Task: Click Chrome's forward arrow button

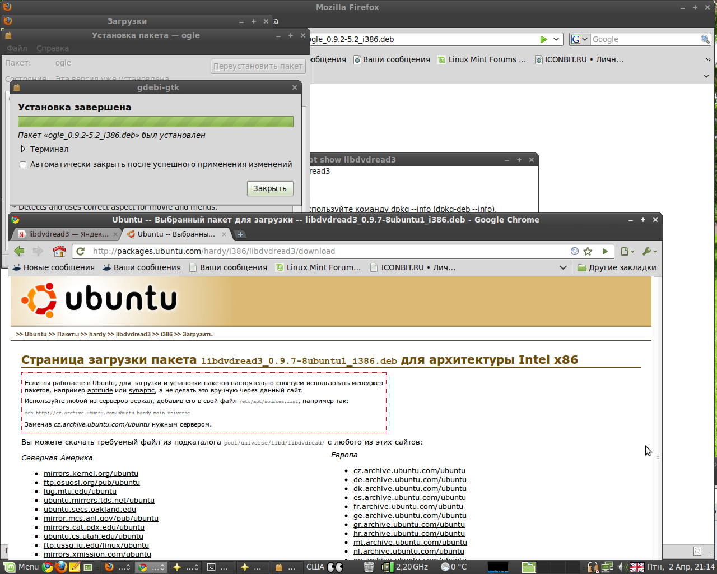Action: [38, 251]
